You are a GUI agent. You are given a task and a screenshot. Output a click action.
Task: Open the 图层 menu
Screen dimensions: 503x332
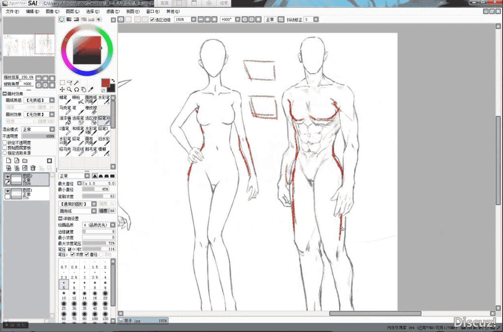[x=72, y=11]
